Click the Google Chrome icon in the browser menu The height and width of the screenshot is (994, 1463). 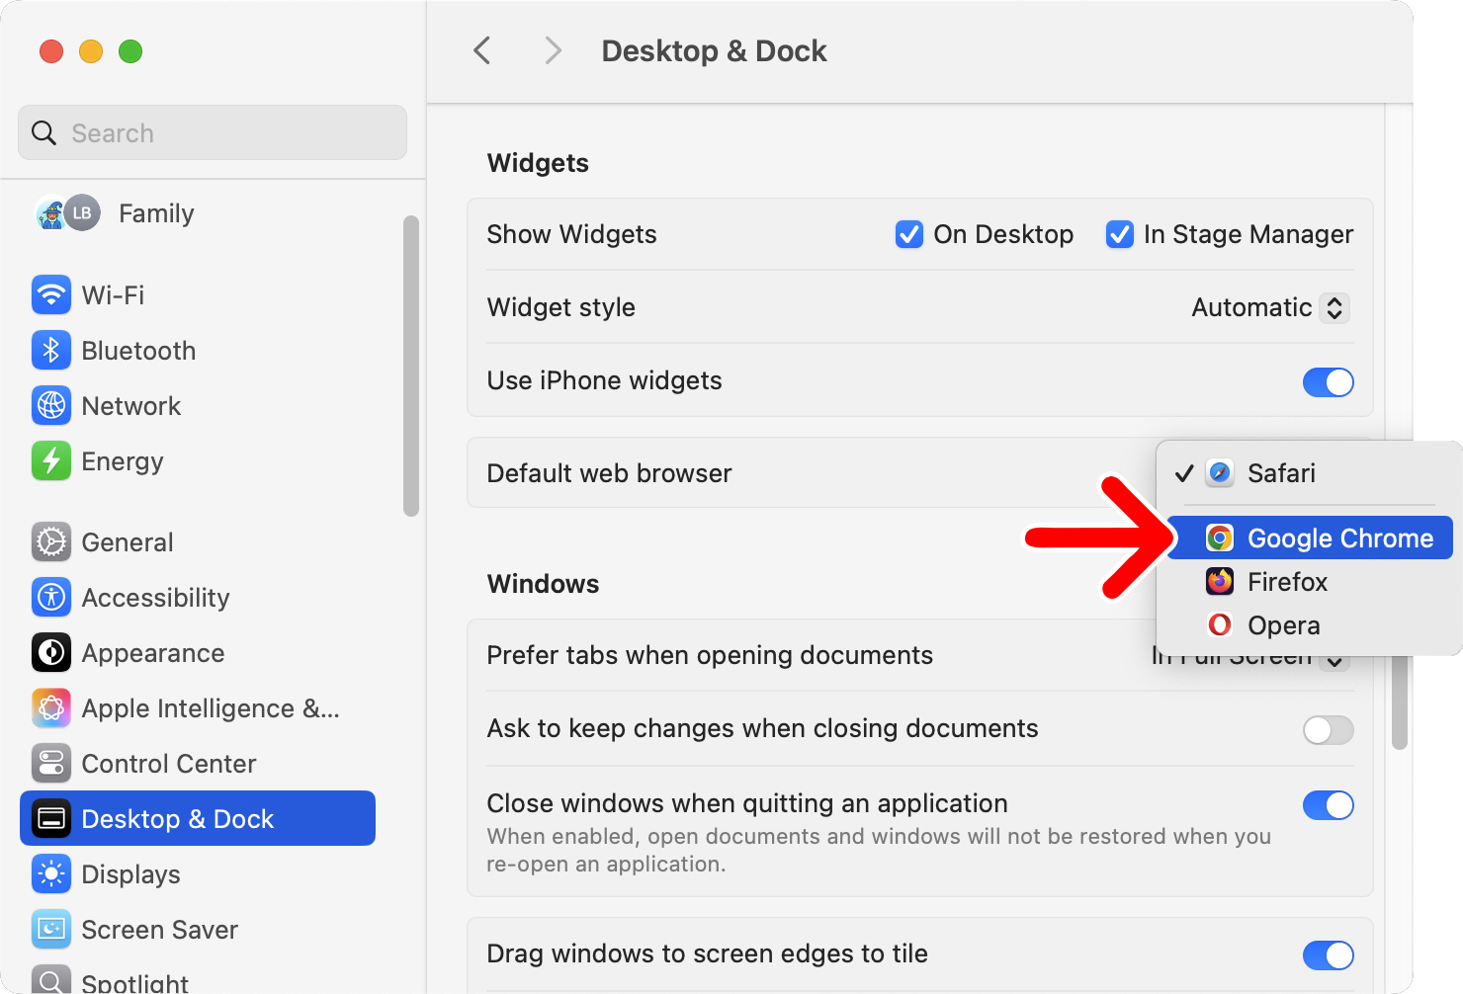pos(1219,538)
